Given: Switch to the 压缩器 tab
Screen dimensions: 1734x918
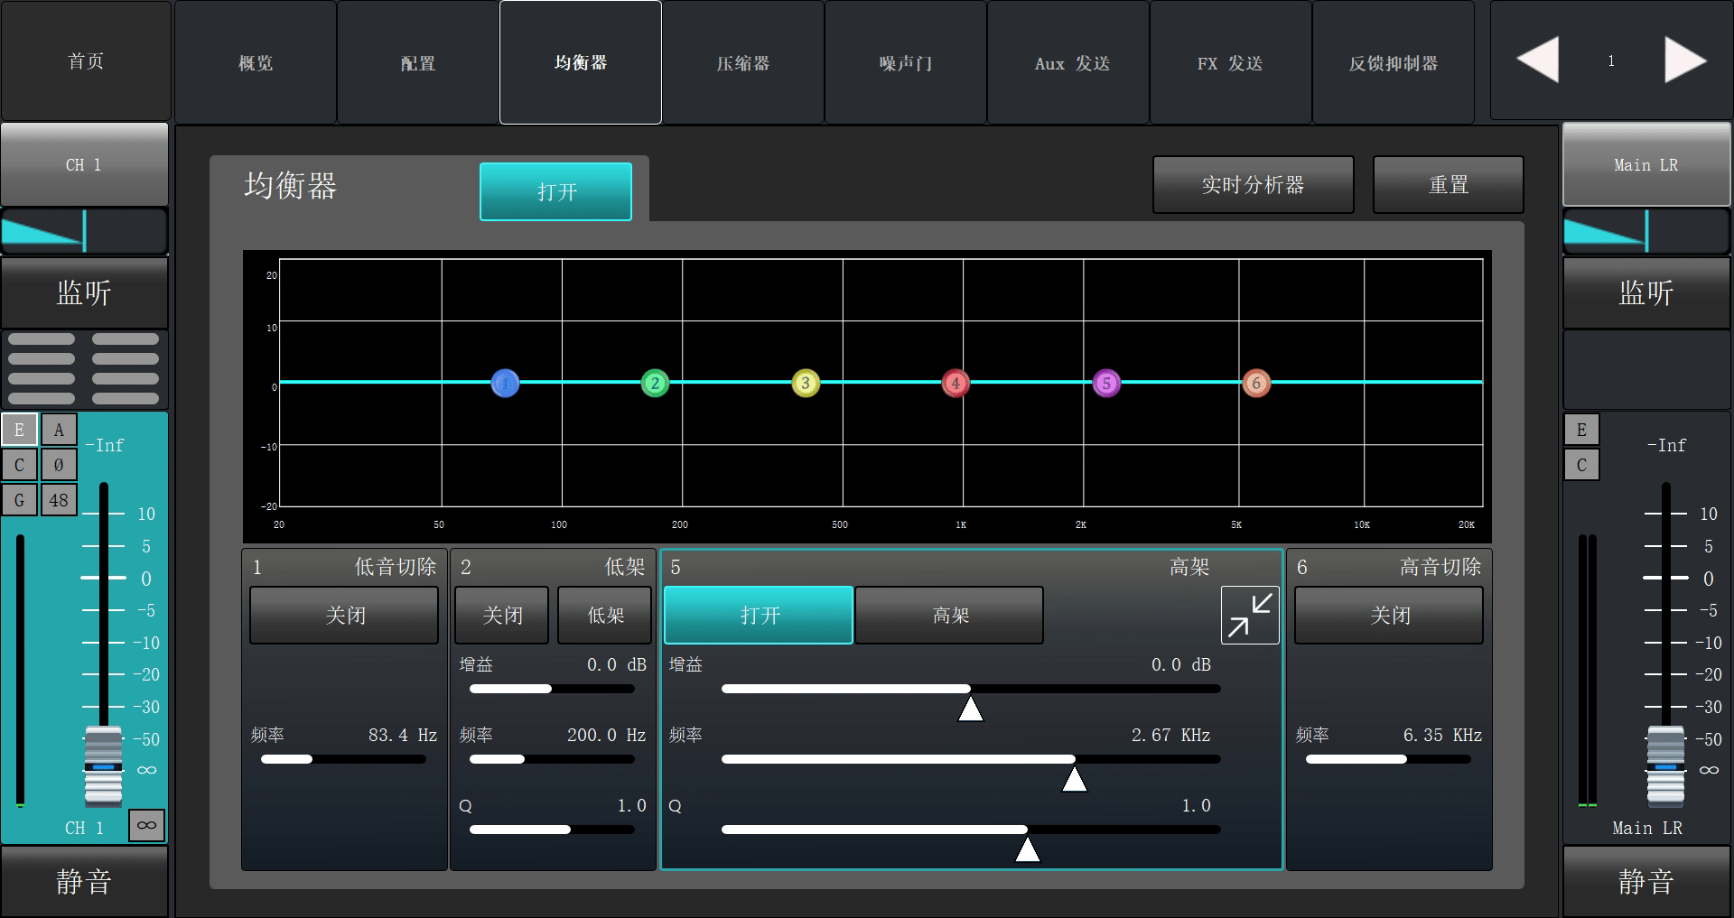Looking at the screenshot, I should pos(742,63).
